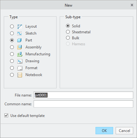This screenshot has width=137, height=138.
Task: Toggle the Use default template checkbox
Action: (6, 115)
